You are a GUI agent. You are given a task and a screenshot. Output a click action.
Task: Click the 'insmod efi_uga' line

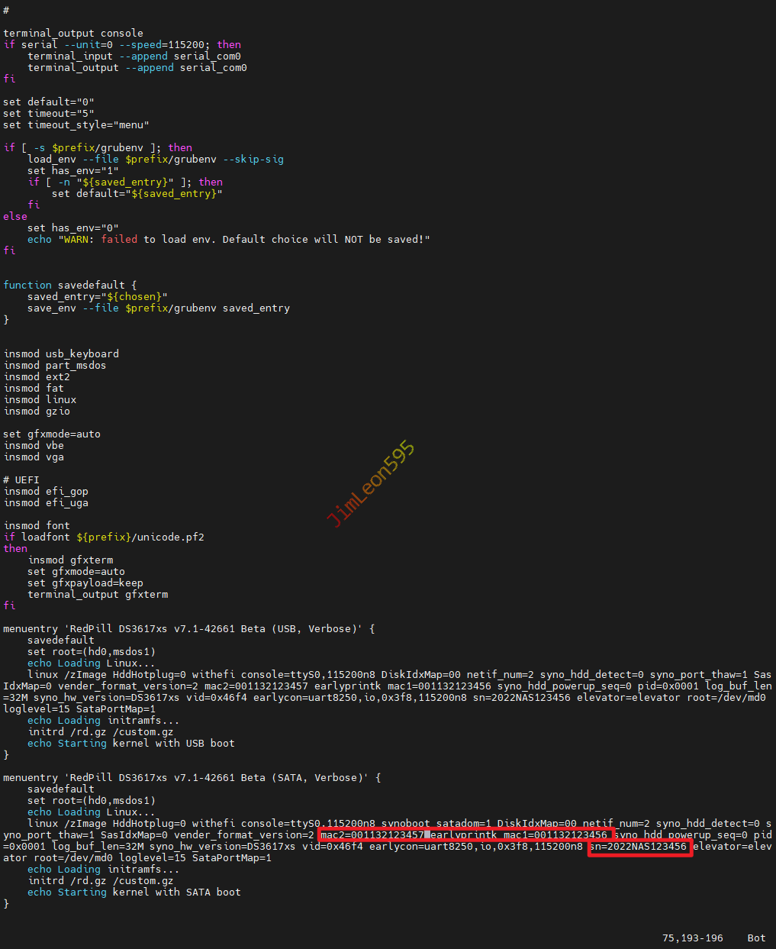coord(46,503)
